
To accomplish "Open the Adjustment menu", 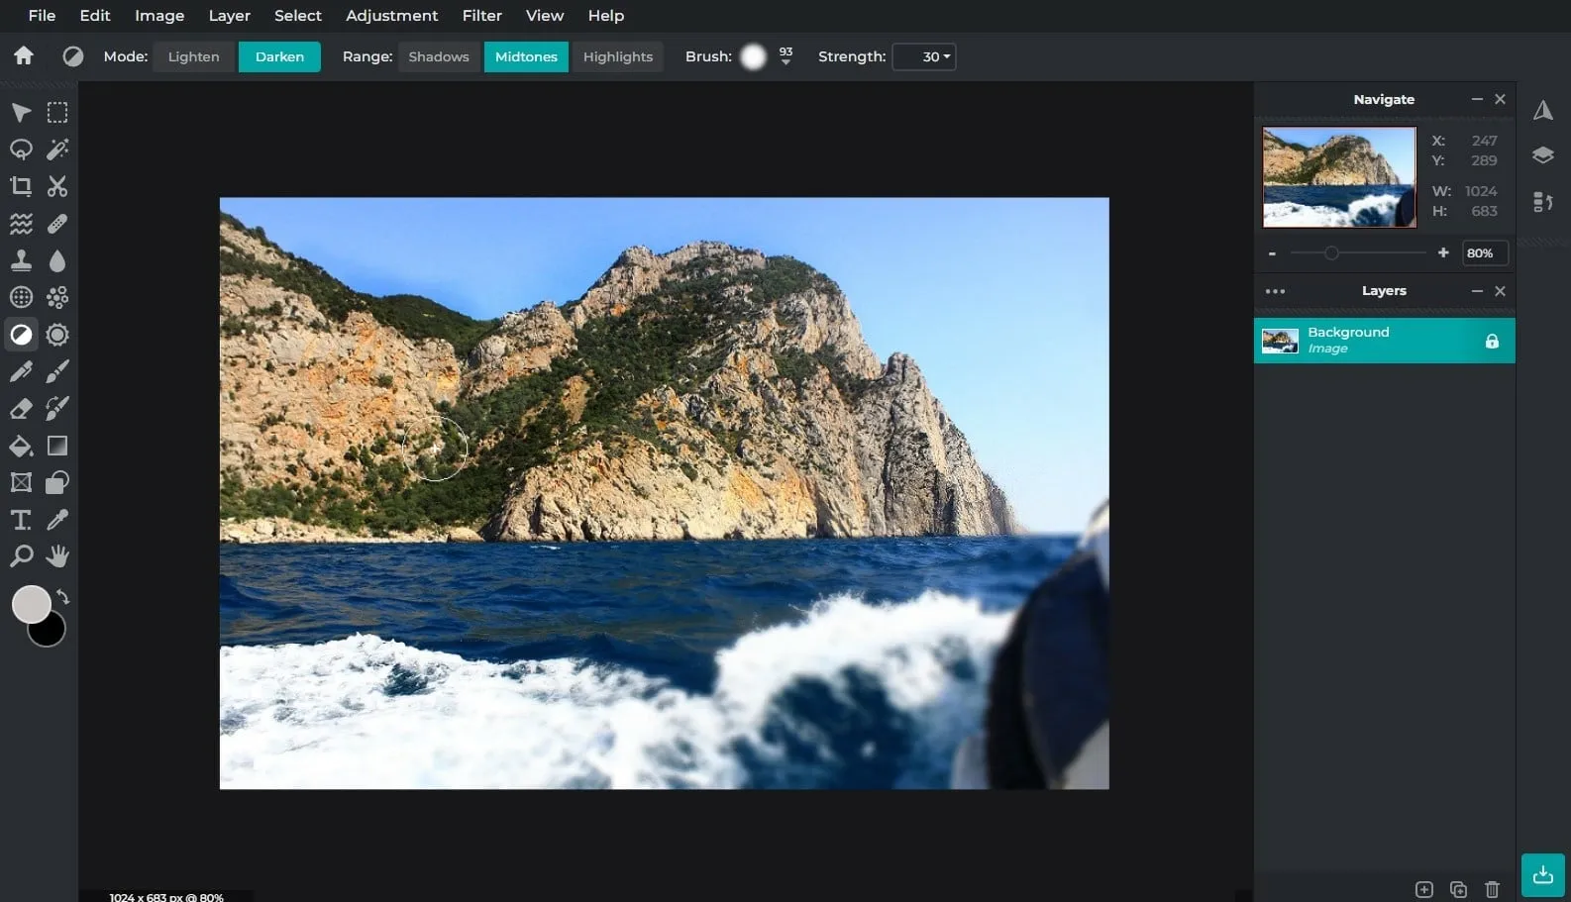I will point(391,16).
